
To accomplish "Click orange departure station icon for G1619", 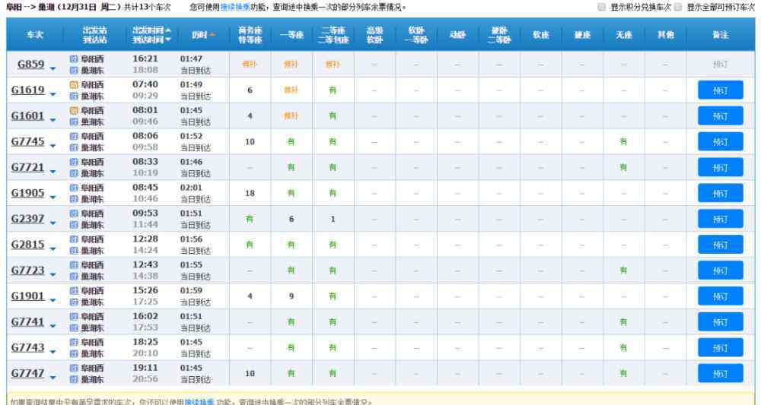I will pos(74,85).
